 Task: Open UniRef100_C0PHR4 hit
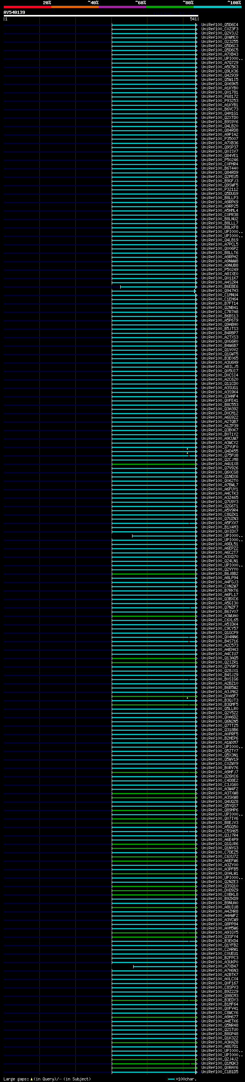click(220, 164)
